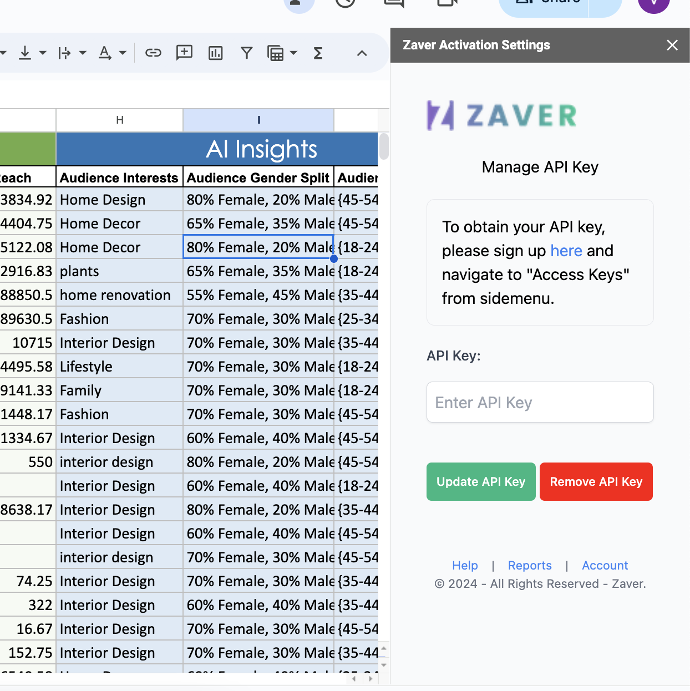The height and width of the screenshot is (691, 690).
Task: Click the scroll up arrow of the sheet
Action: tap(384, 648)
